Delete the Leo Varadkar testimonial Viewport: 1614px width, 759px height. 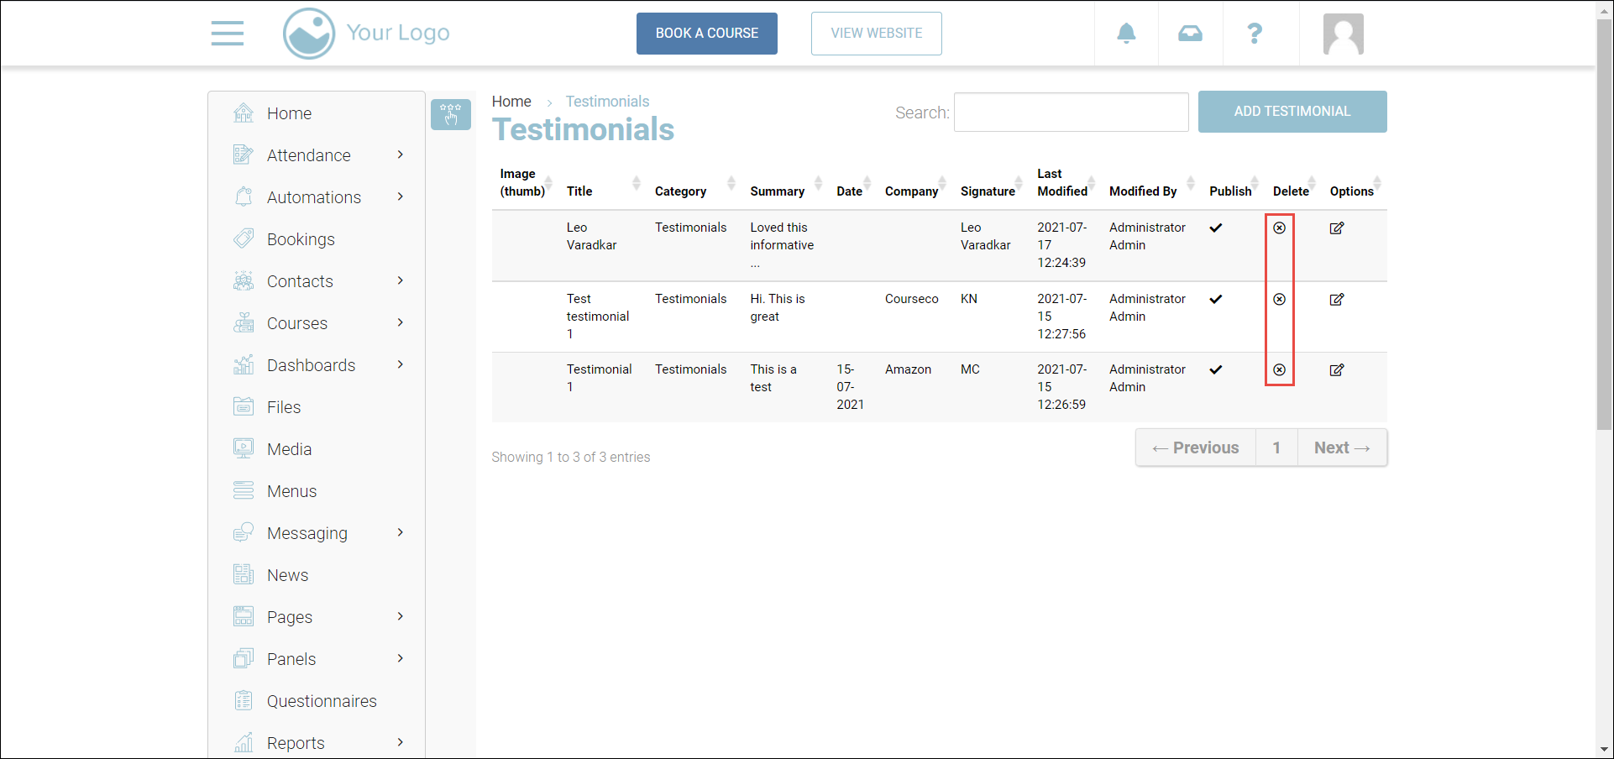click(x=1279, y=228)
